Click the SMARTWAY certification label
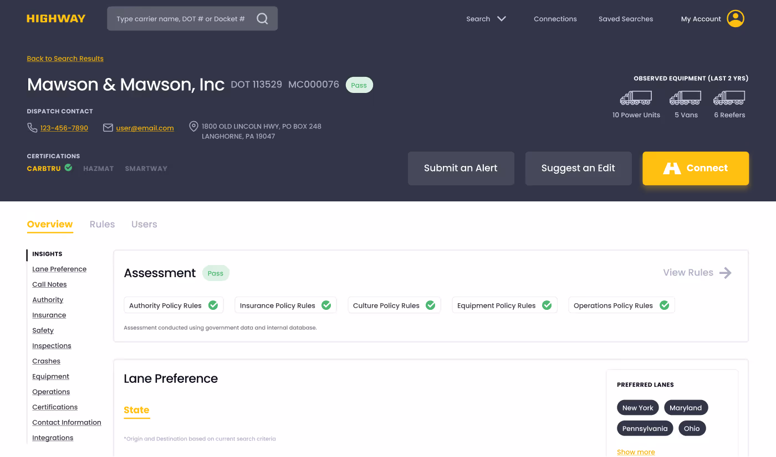Viewport: 776px width, 457px height. point(146,169)
